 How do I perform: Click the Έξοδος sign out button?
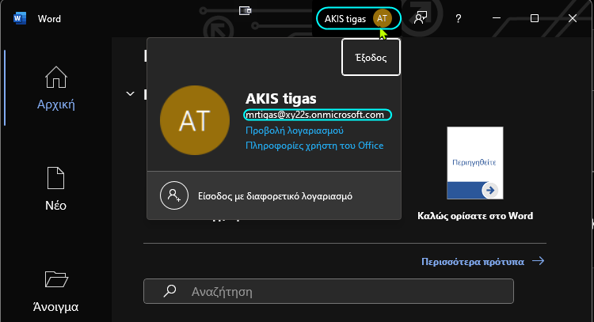click(x=371, y=58)
